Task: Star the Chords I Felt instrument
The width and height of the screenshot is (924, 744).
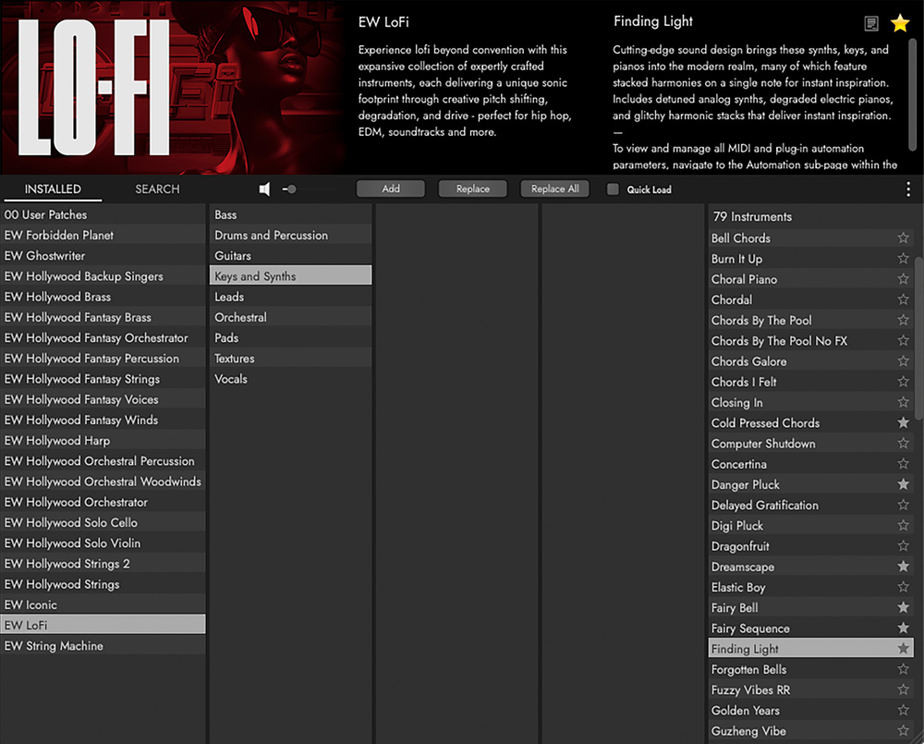Action: pyautogui.click(x=903, y=382)
